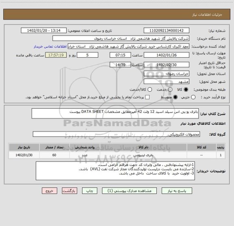
Task: Click the remaining days field showing 5
Action: point(87,55)
